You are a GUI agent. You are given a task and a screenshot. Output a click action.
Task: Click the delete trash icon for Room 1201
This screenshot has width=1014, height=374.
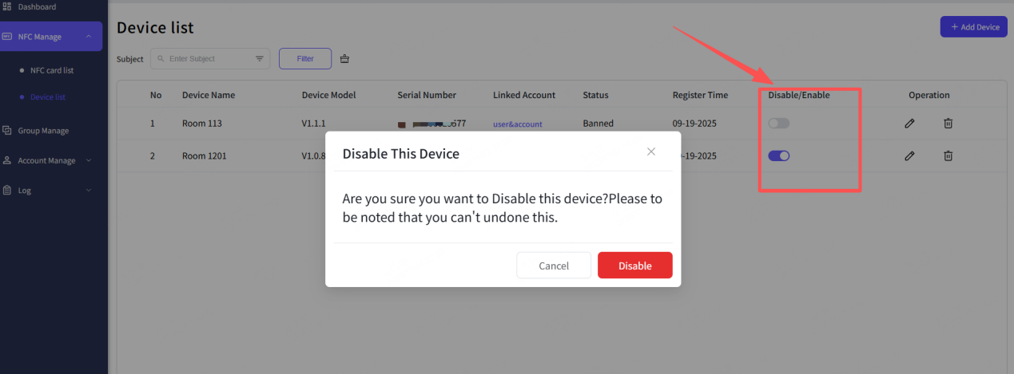click(948, 156)
